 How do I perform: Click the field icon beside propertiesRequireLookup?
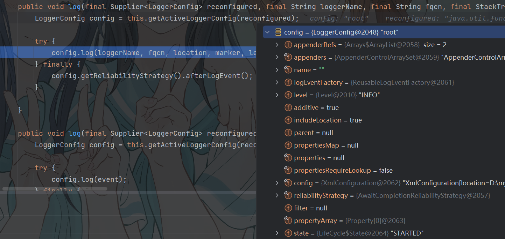288,171
